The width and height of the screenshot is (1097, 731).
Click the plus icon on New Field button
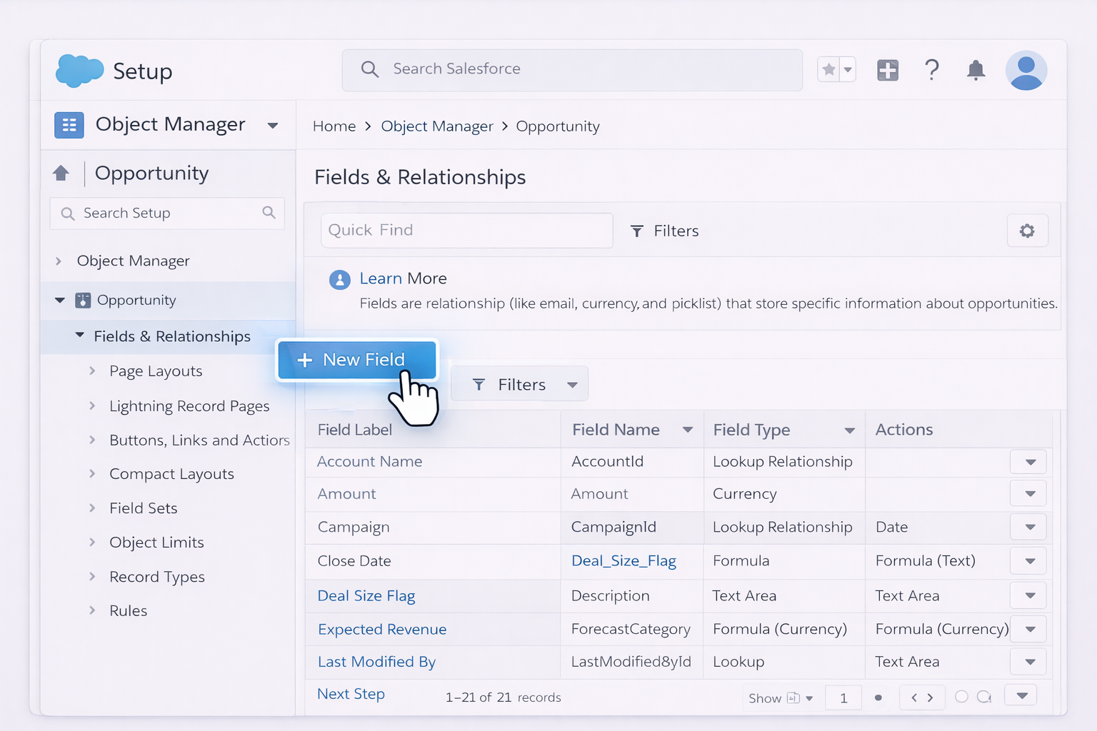coord(305,360)
